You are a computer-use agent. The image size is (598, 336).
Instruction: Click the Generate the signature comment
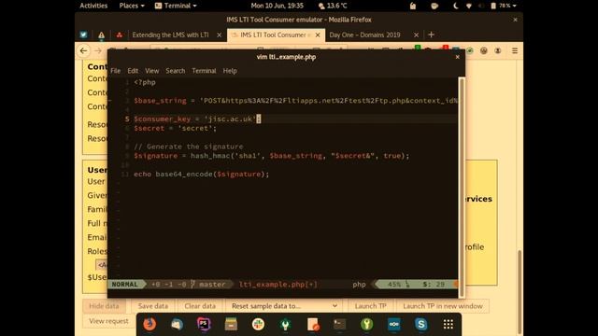tap(188, 147)
